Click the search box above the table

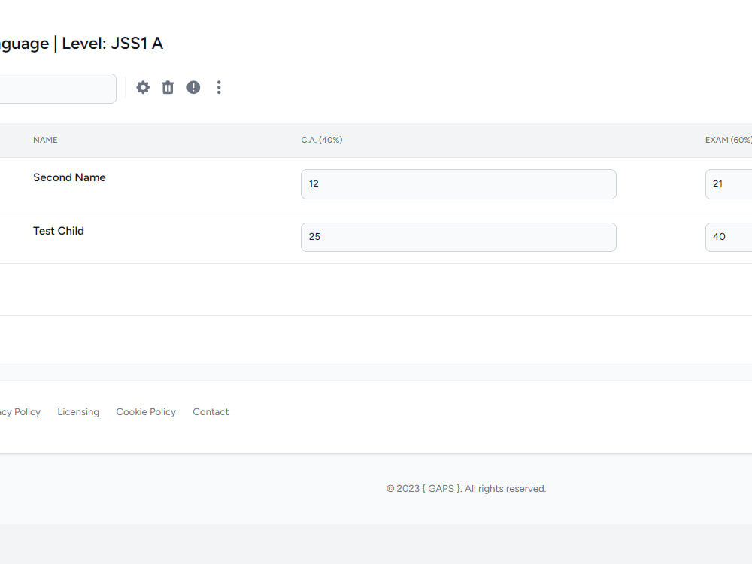coord(53,88)
